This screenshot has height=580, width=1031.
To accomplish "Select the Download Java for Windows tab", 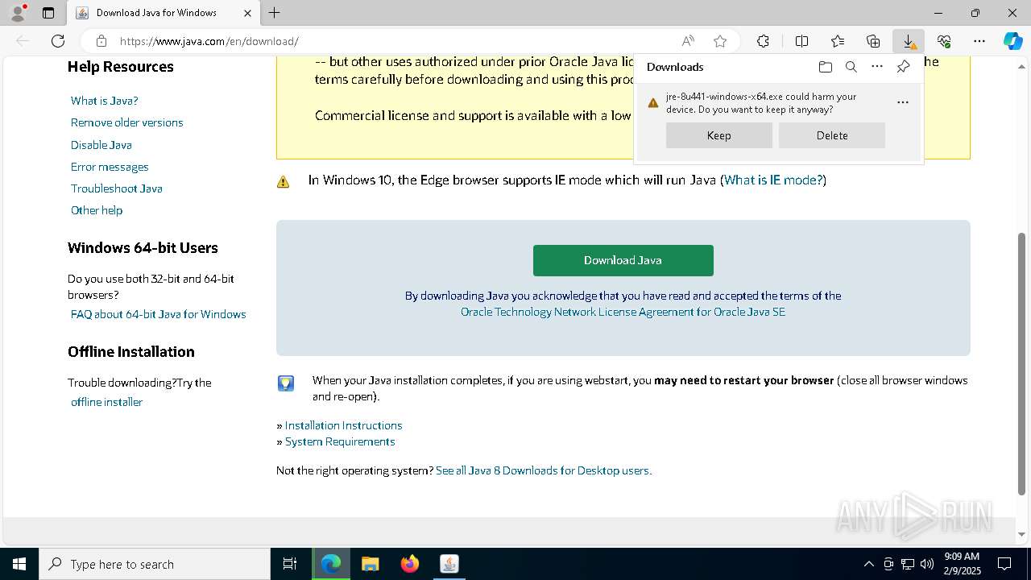I will [163, 13].
